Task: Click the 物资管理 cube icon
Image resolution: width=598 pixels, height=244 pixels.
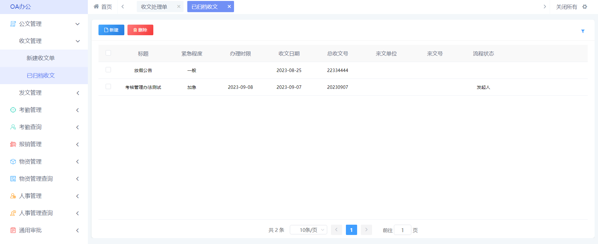Action: point(13,162)
